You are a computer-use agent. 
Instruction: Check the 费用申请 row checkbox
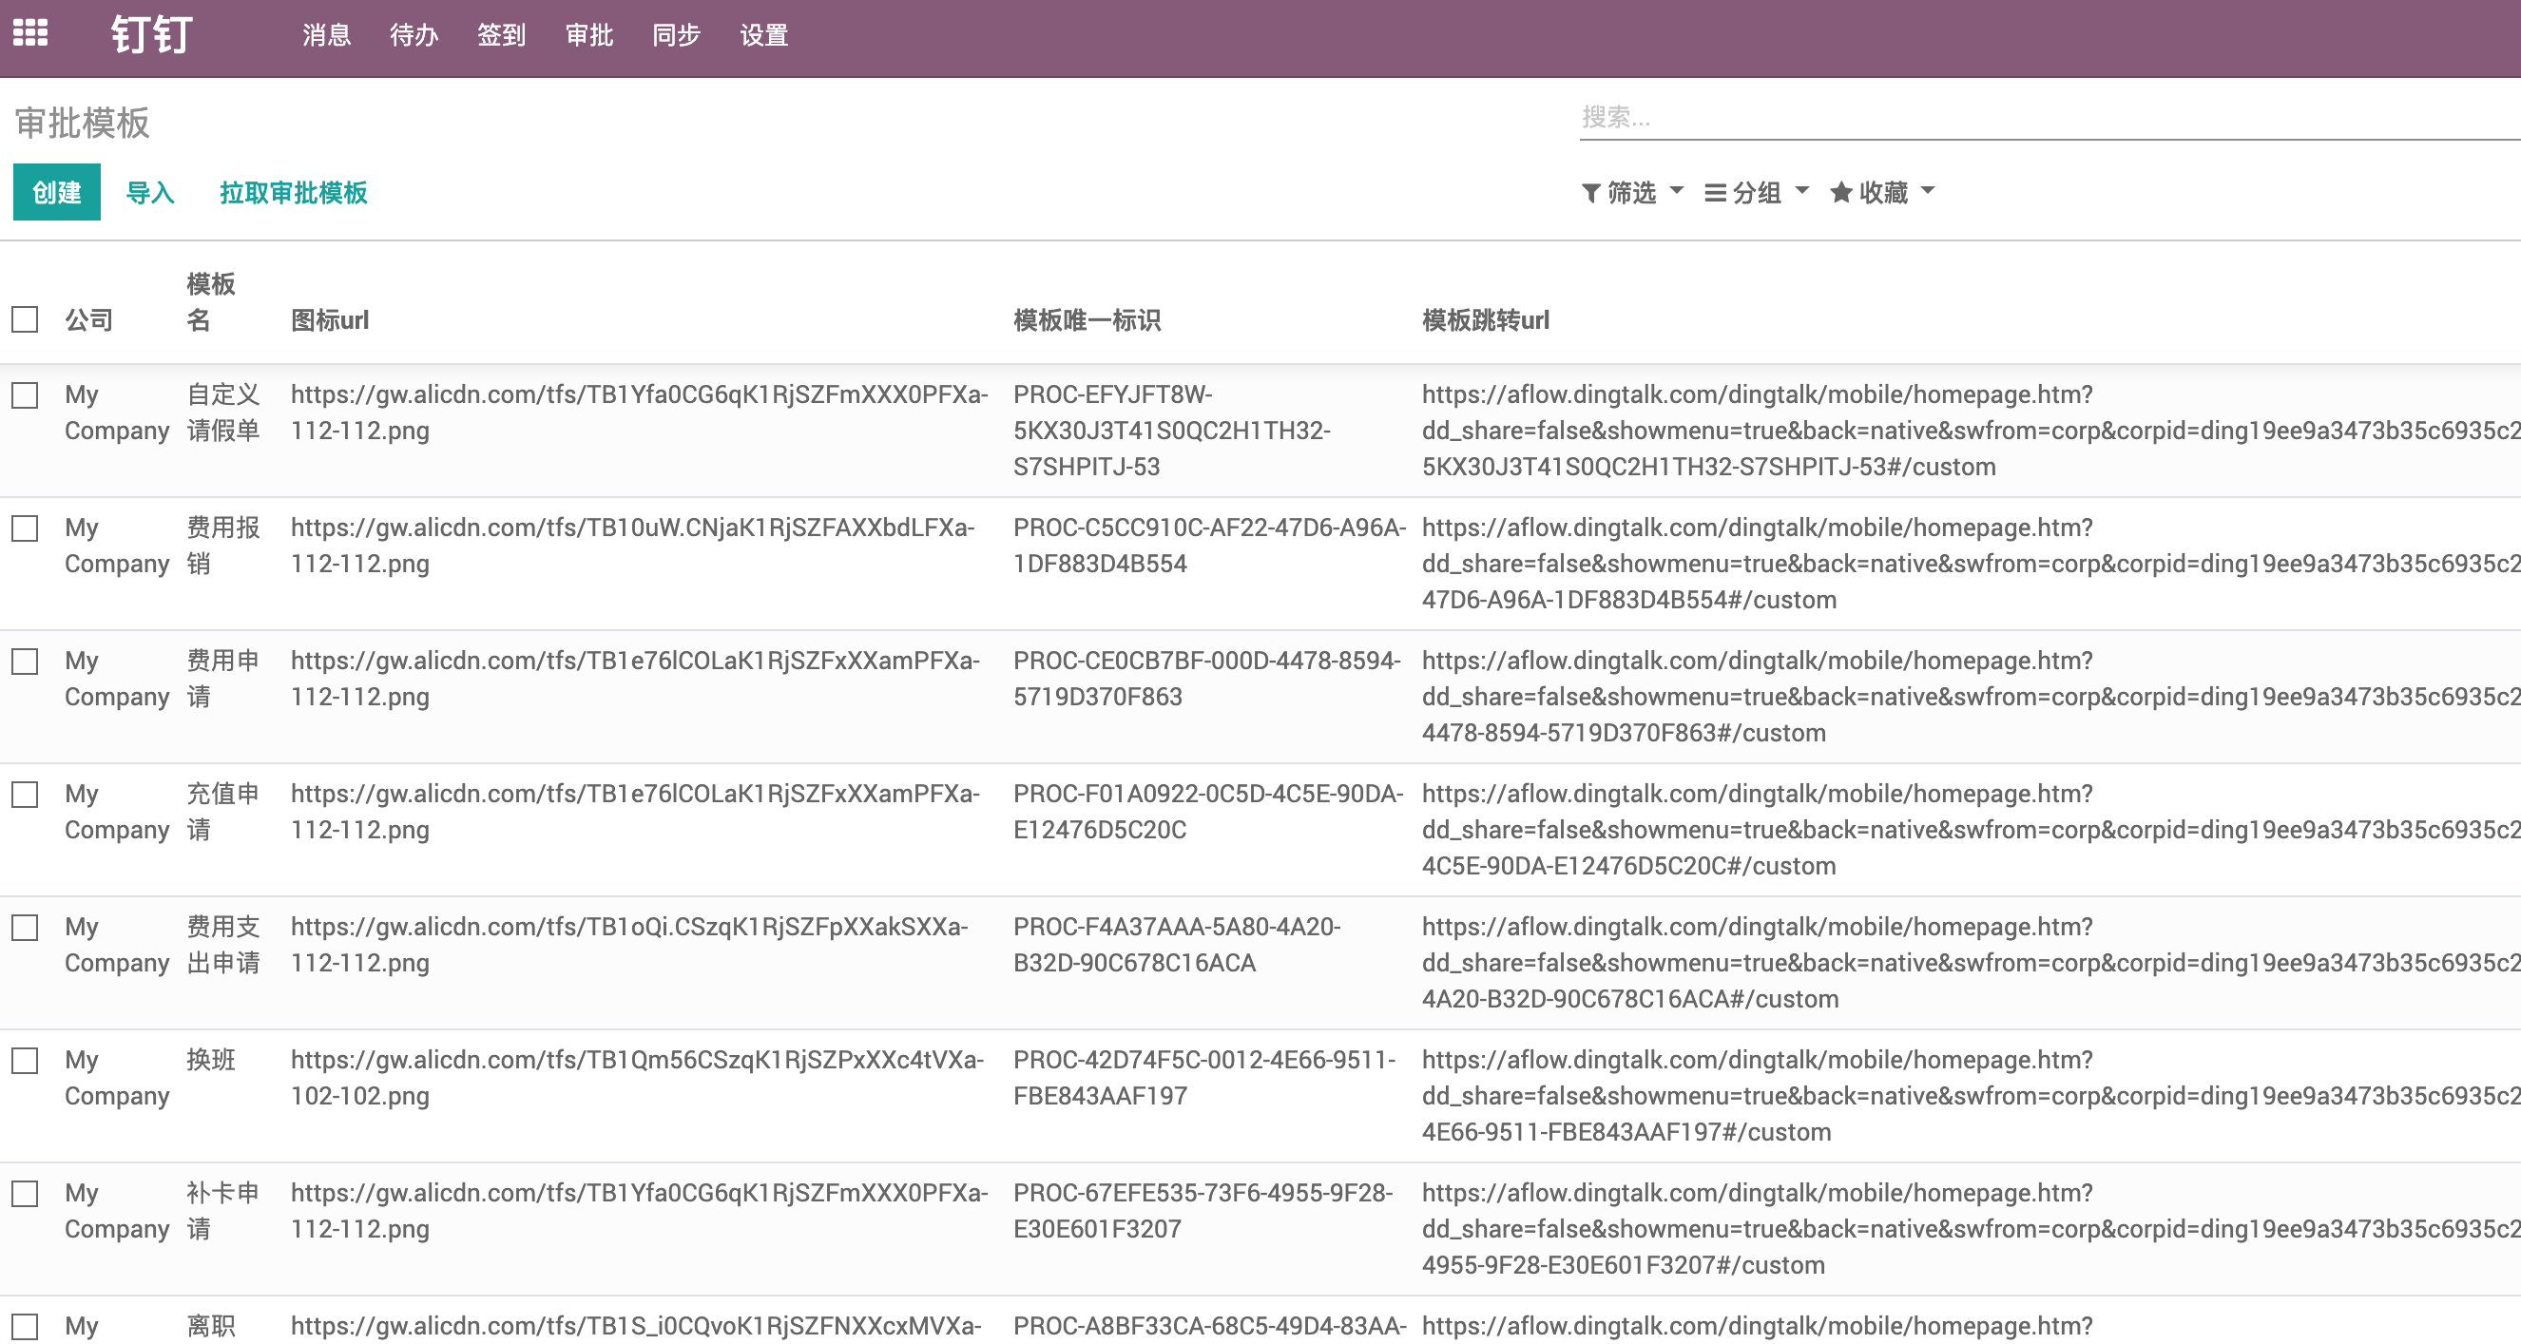pos(25,661)
